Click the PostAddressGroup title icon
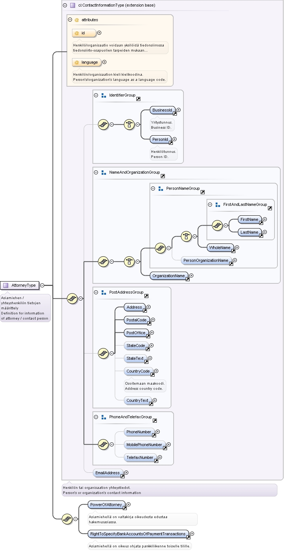Viewport: 284px width, 551px height. click(104, 293)
